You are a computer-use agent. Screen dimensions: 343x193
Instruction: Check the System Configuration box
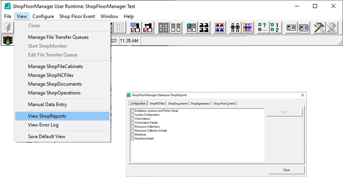(x=132, y=115)
